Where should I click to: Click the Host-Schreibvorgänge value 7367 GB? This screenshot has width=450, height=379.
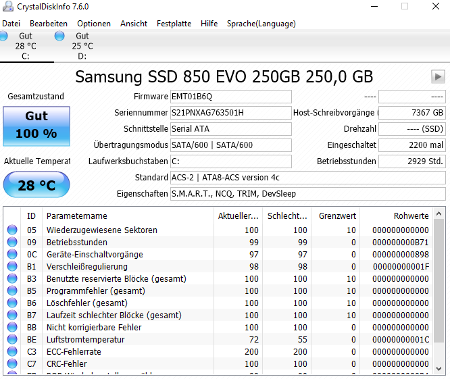pos(412,113)
